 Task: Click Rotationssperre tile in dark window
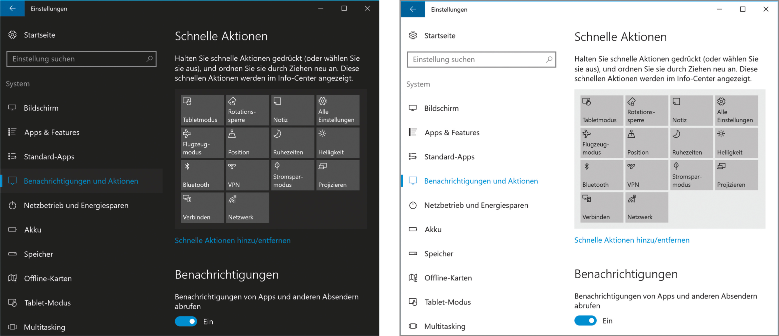click(x=247, y=110)
